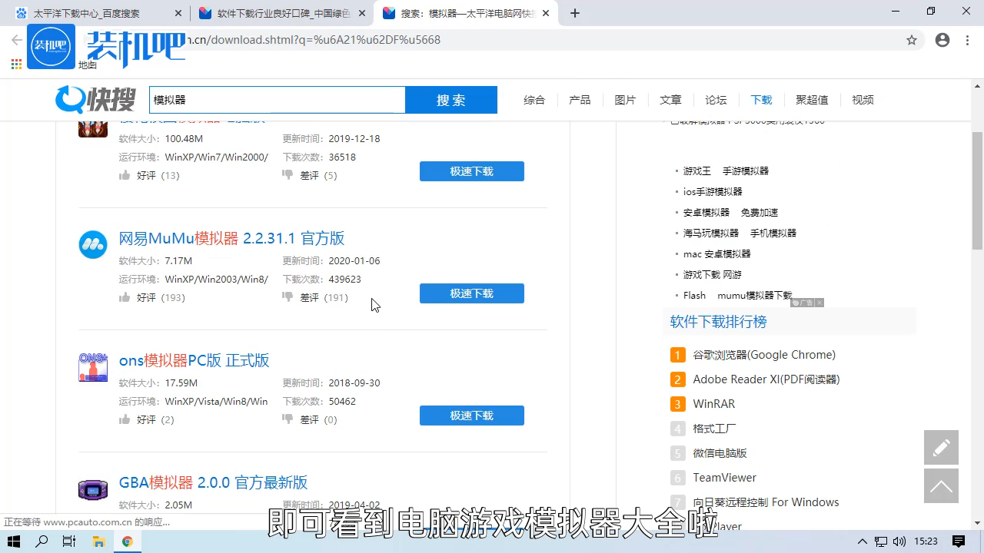
Task: Click the back-to-top arrow icon
Action: coord(941,485)
